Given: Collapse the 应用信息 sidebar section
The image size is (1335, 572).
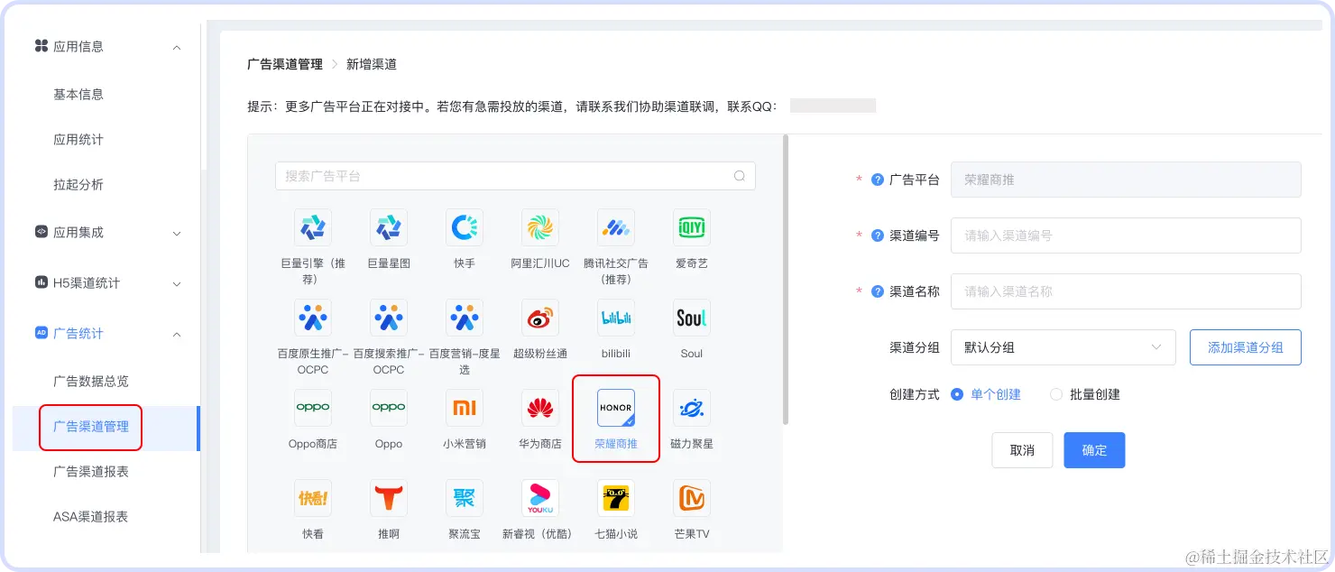Looking at the screenshot, I should tap(177, 47).
